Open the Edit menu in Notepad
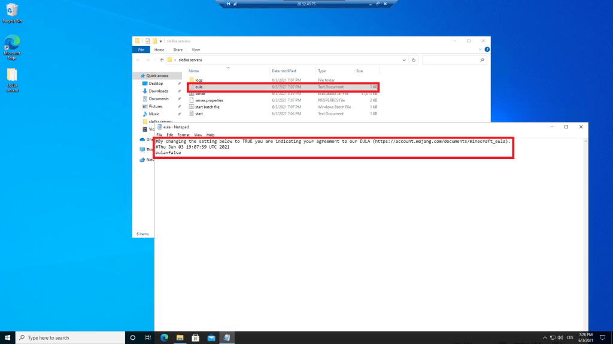 tap(170, 135)
